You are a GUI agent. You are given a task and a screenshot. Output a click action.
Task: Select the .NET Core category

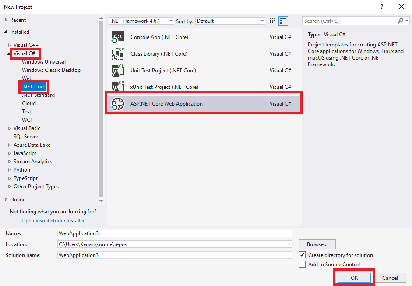[34, 86]
